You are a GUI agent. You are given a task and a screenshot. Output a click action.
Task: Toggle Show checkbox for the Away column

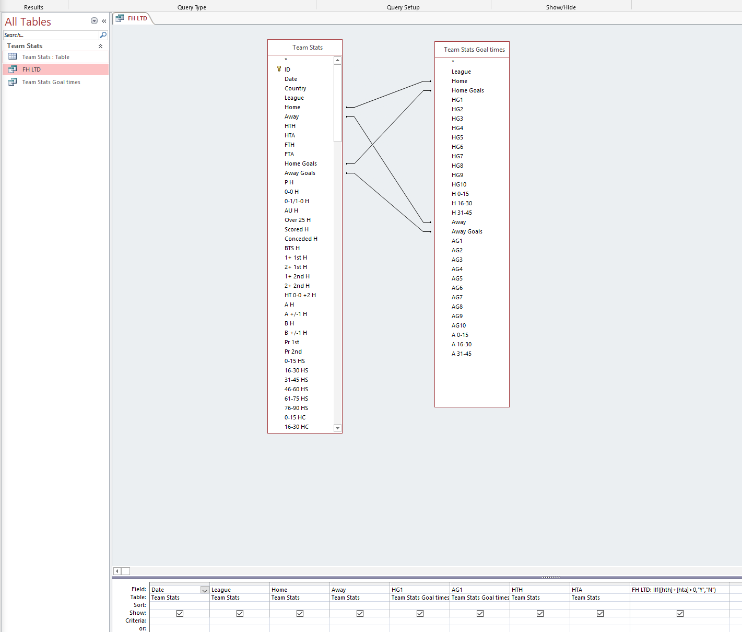pyautogui.click(x=360, y=613)
